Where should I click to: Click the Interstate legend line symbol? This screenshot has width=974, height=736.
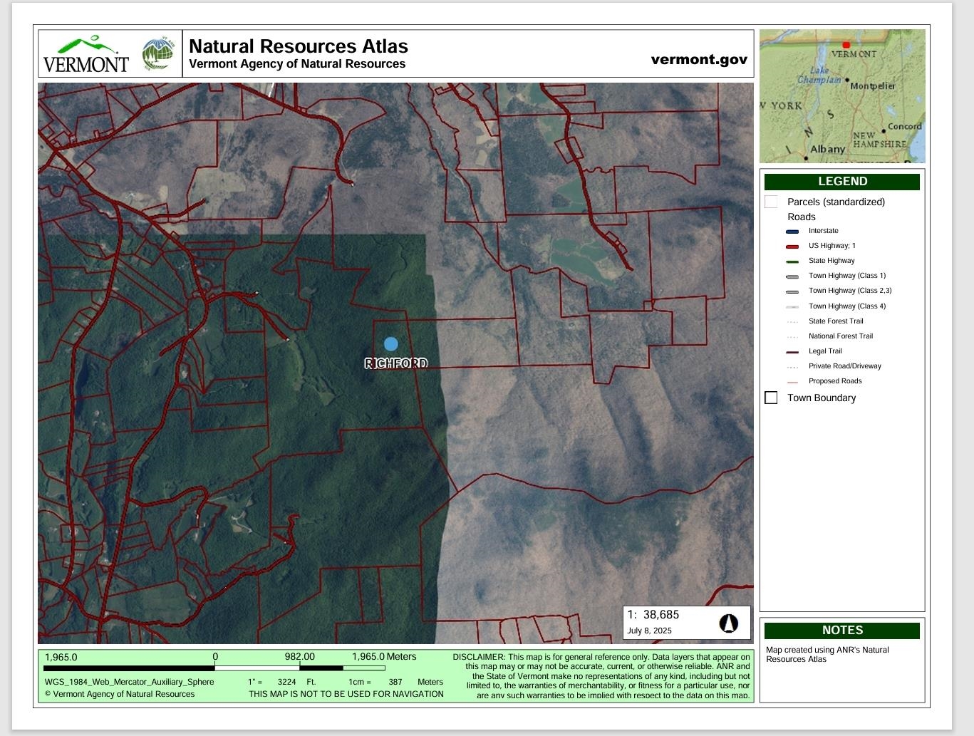tap(792, 232)
